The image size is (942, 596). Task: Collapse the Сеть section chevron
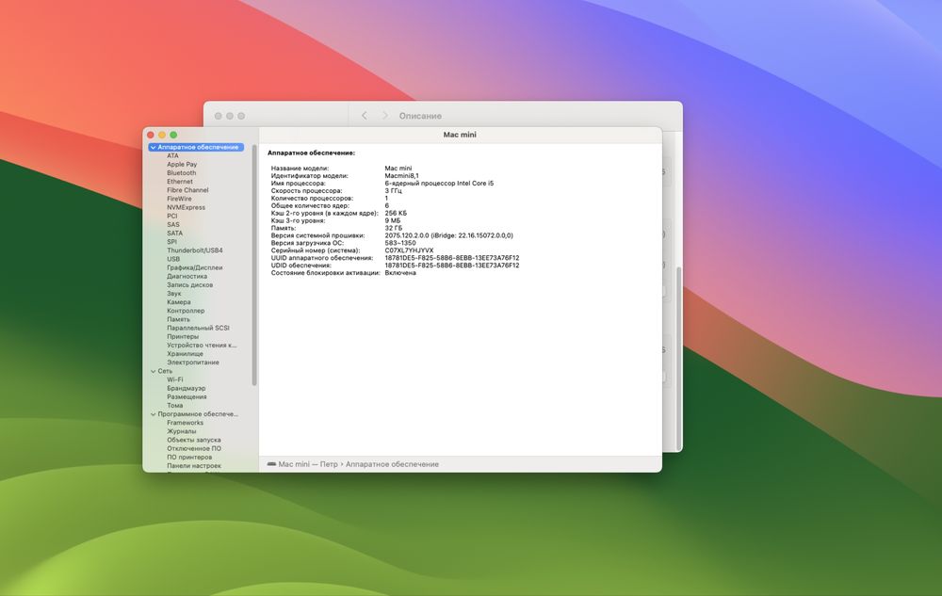pos(154,372)
